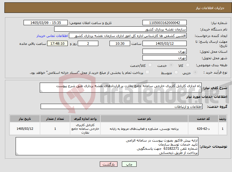Select the متوسط purchase type radio

(176, 72)
